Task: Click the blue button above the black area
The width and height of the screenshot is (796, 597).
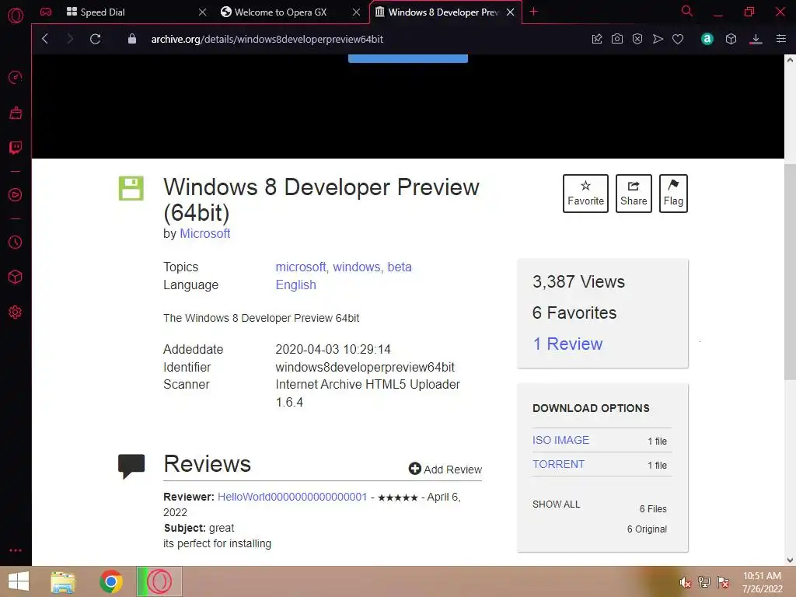Action: (x=407, y=58)
